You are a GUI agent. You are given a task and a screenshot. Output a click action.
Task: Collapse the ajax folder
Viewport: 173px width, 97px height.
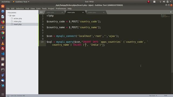[8, 16]
